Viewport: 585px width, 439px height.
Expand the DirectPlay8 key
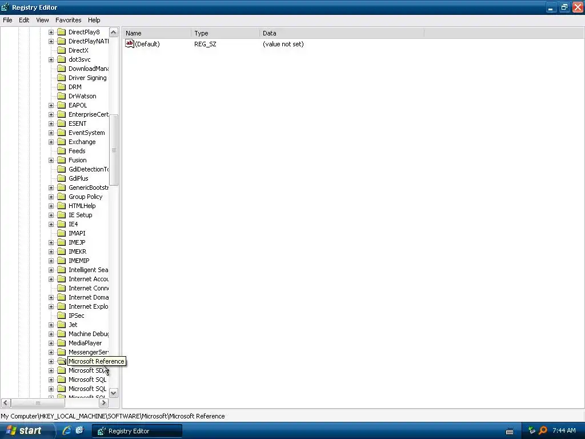pos(51,32)
